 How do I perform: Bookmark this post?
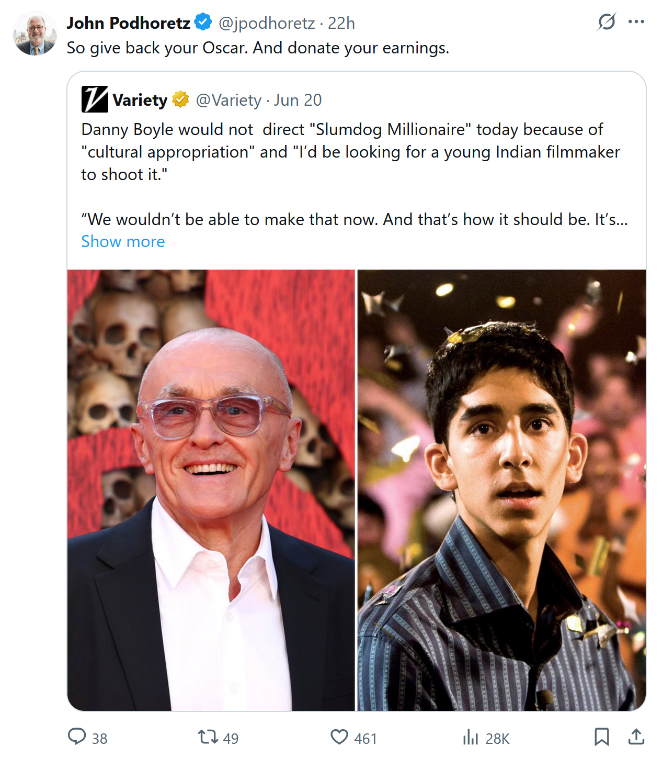[602, 737]
